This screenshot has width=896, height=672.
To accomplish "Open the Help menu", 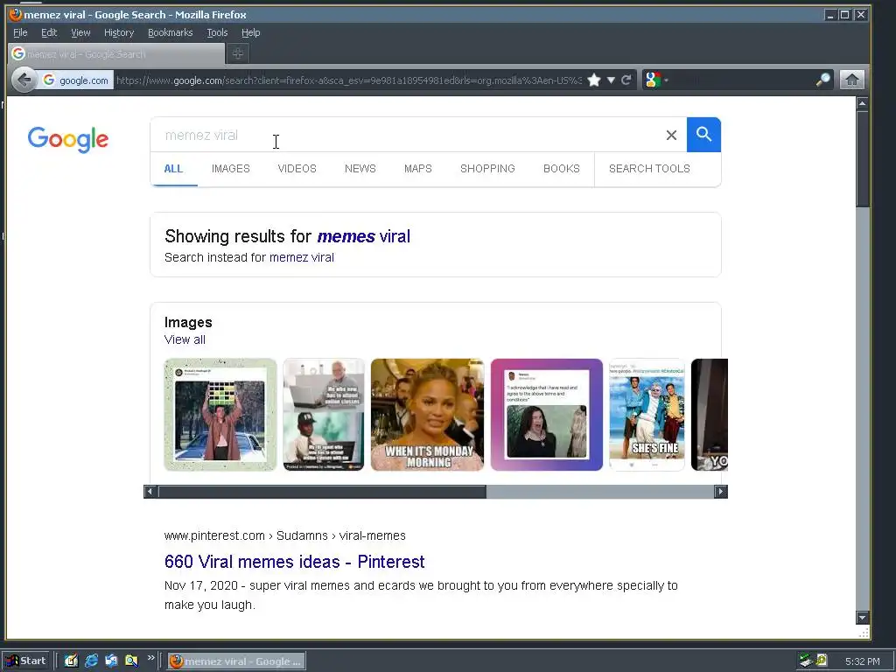I will coord(250,32).
